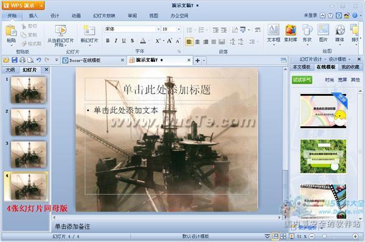Expand the font size dropdown
365x242 pixels.
(179, 29)
